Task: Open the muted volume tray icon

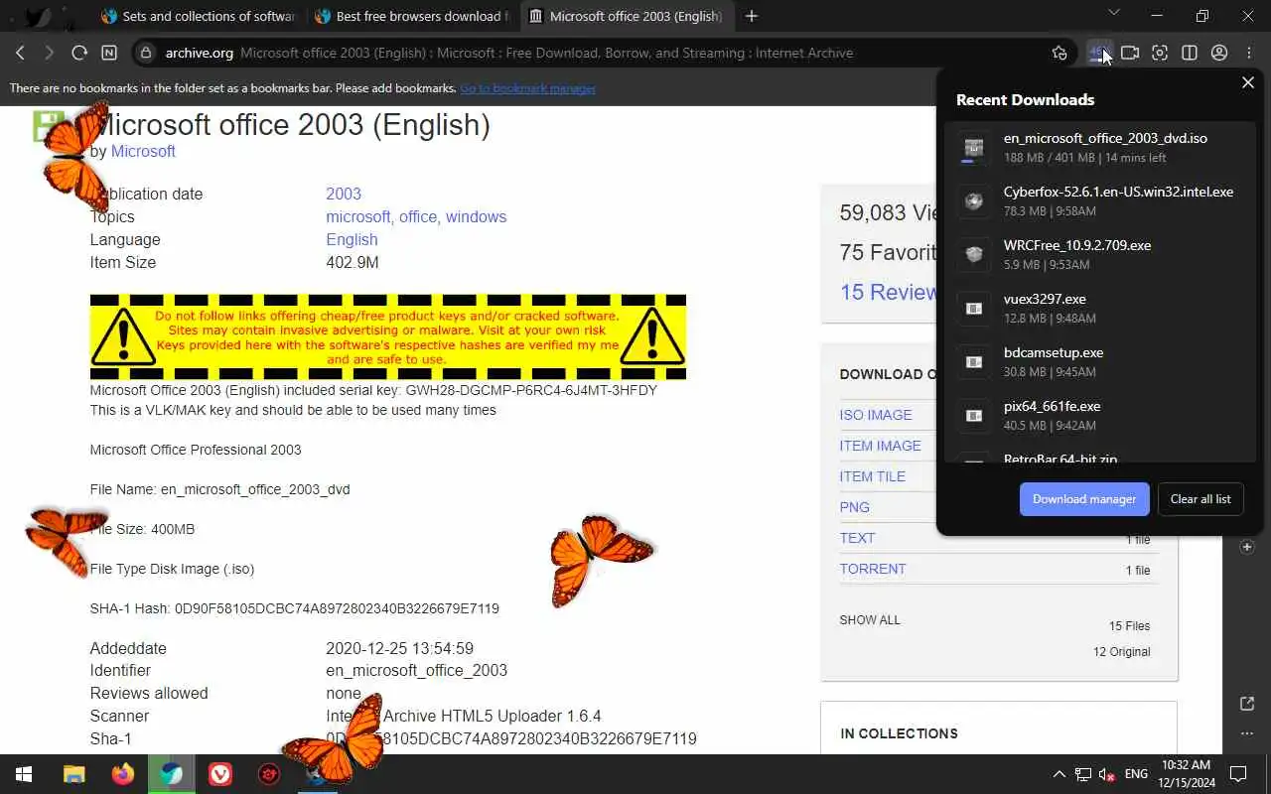Action: [1106, 774]
